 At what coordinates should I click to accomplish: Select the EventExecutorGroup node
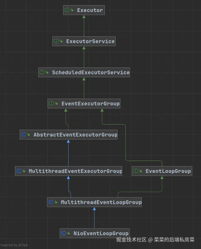click(x=84, y=104)
